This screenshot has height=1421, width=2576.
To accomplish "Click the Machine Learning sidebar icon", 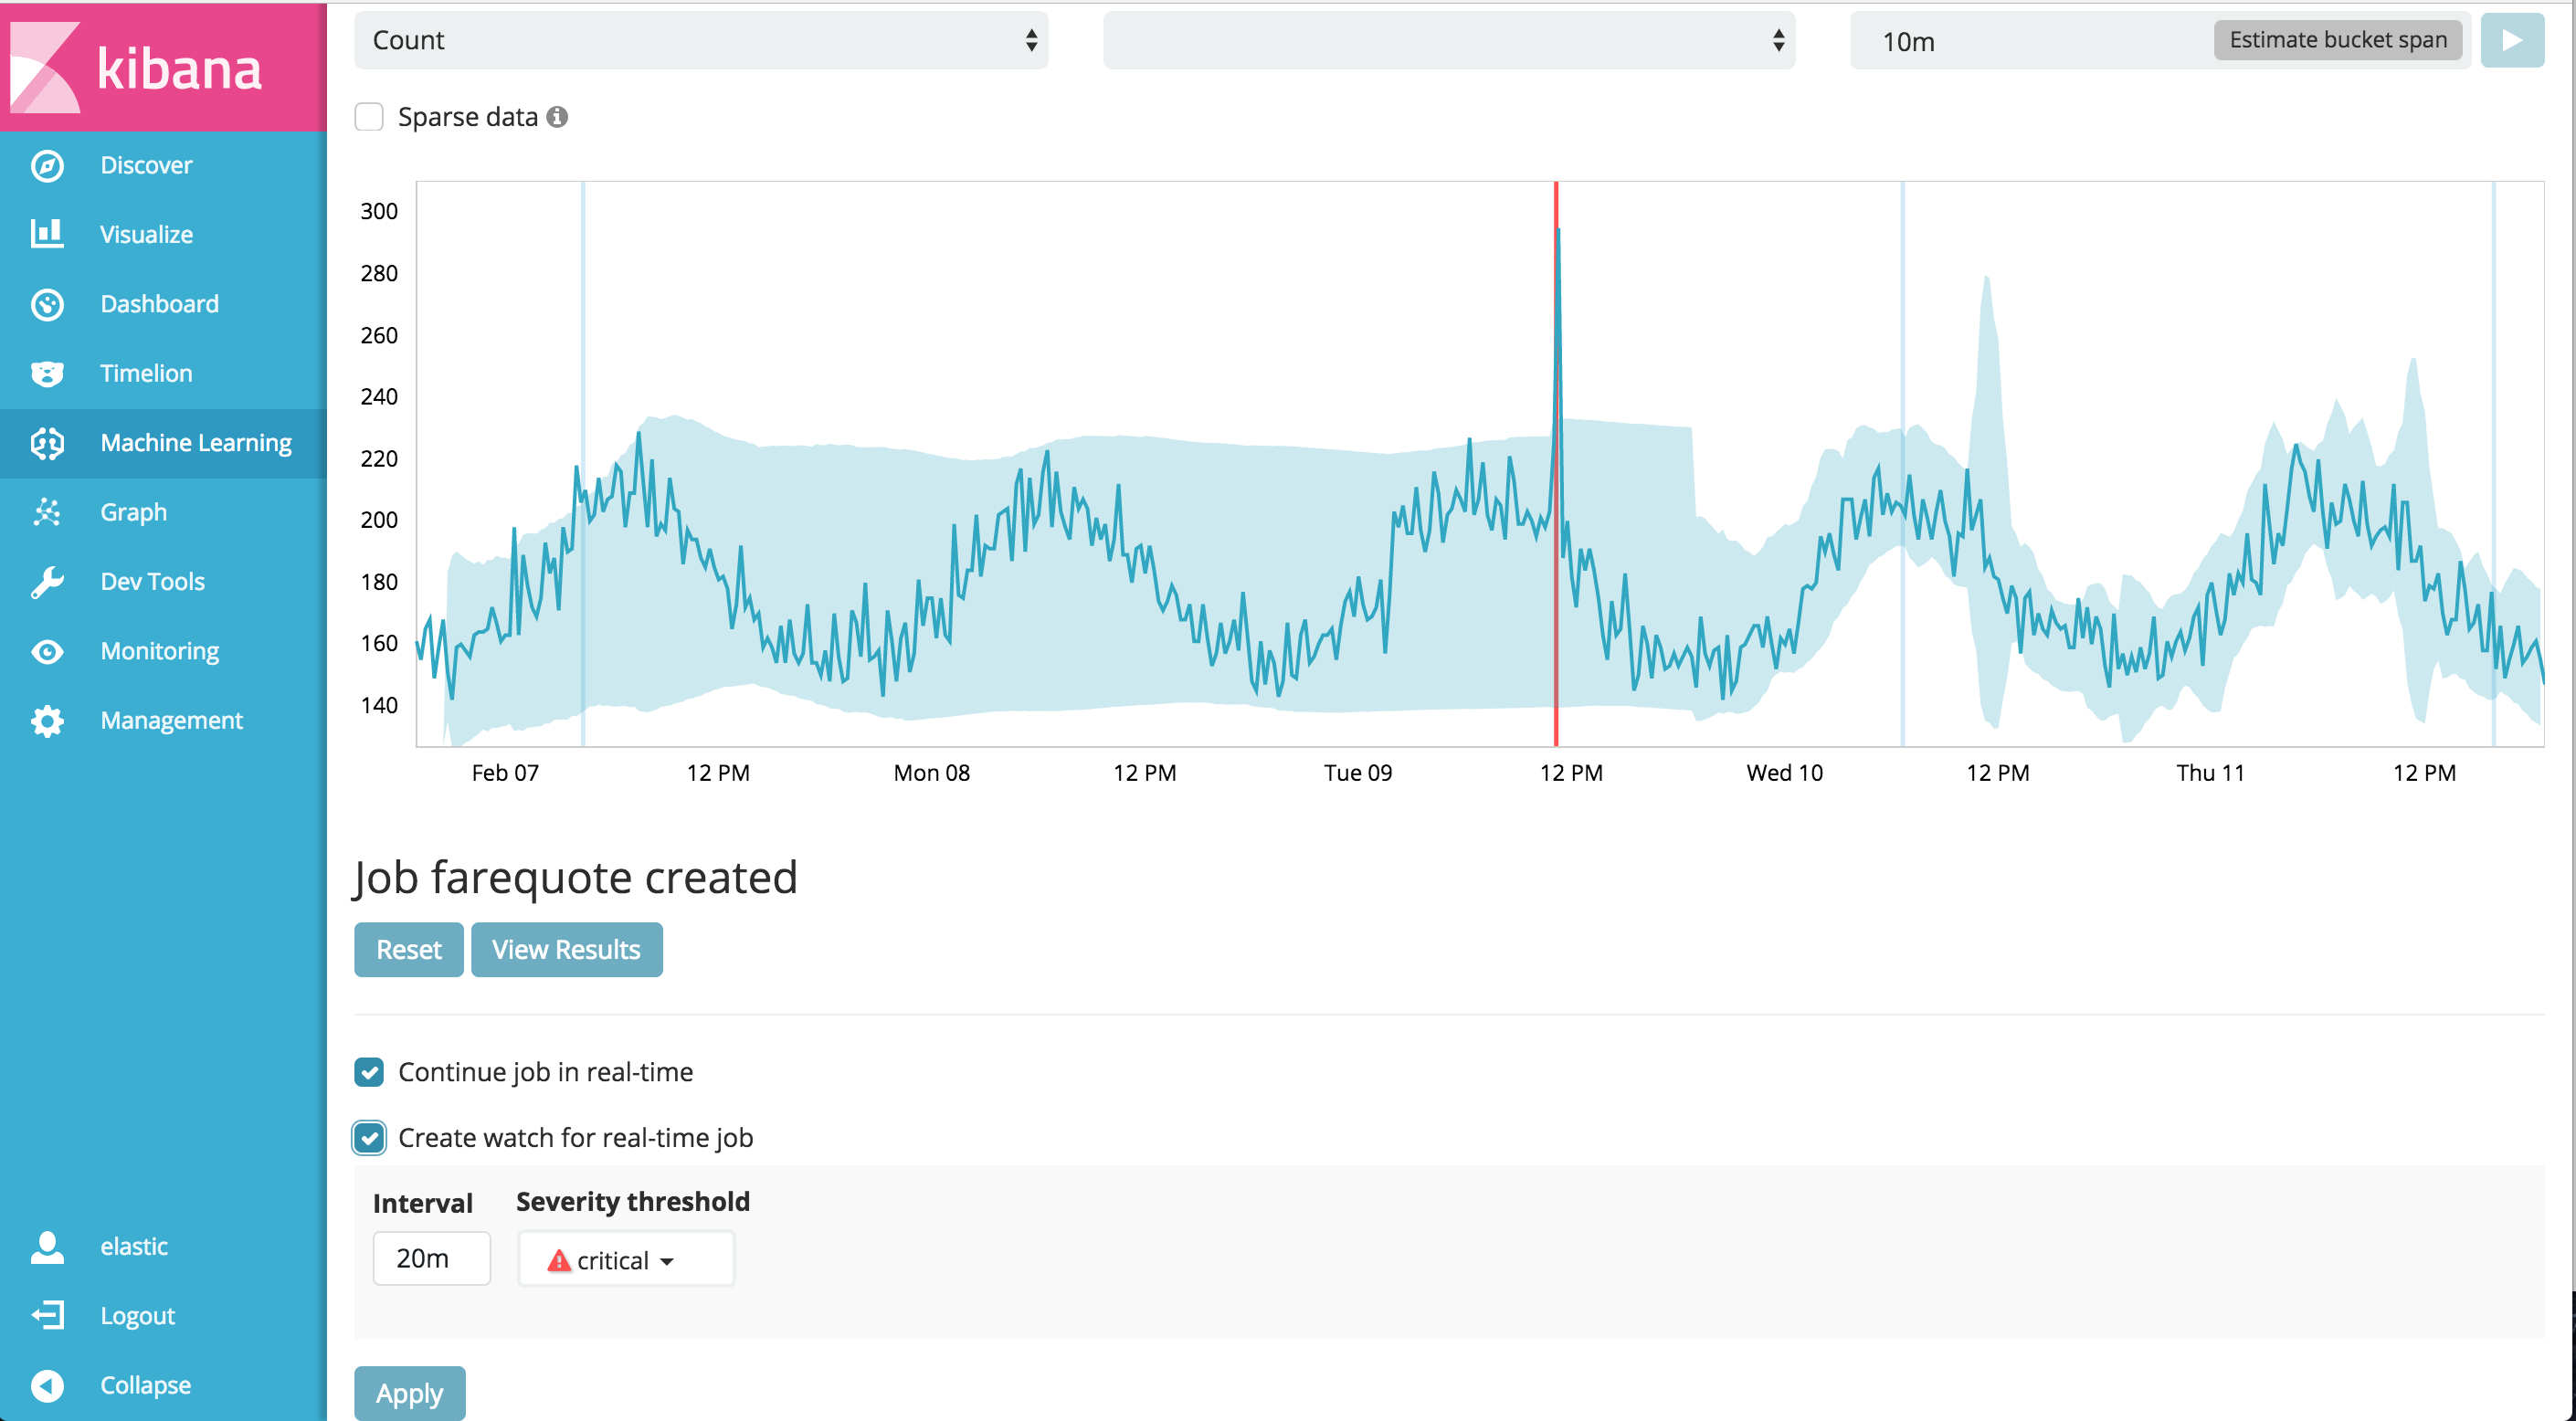I will pyautogui.click(x=48, y=441).
